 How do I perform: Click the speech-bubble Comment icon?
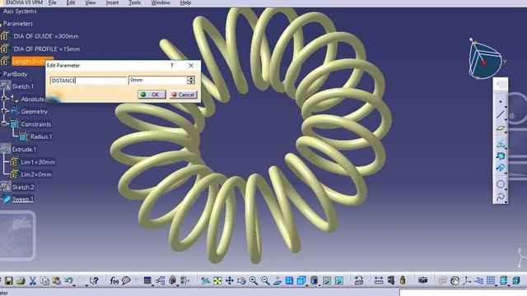tap(126, 280)
